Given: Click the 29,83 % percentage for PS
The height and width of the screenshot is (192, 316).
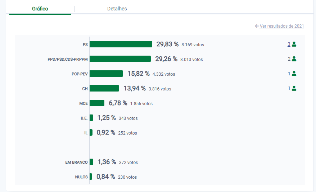Looking at the screenshot, I should 167,44.
